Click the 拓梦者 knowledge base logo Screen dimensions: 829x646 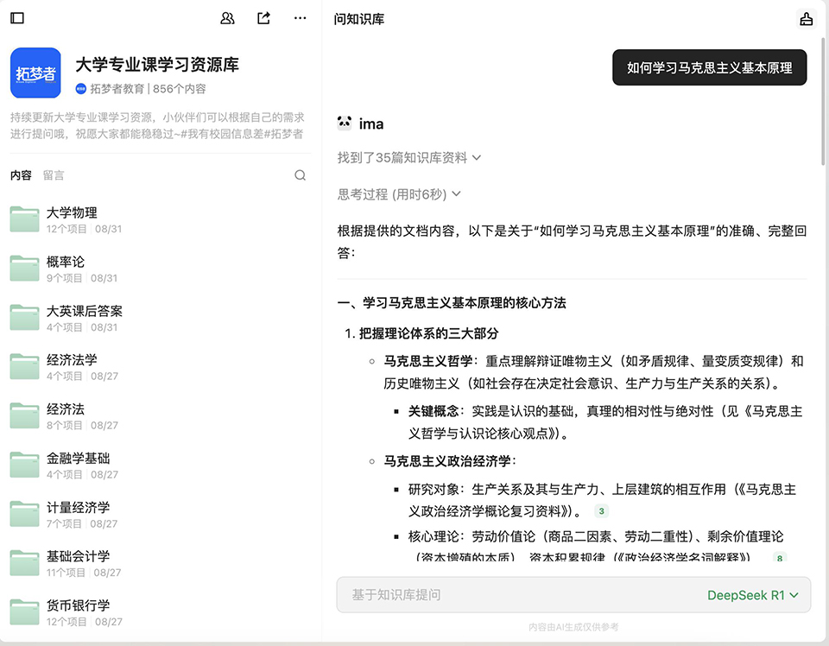click(x=35, y=73)
